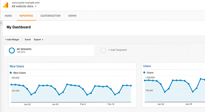Click the Feb 12 date label
205x112 pixels.
[111, 104]
